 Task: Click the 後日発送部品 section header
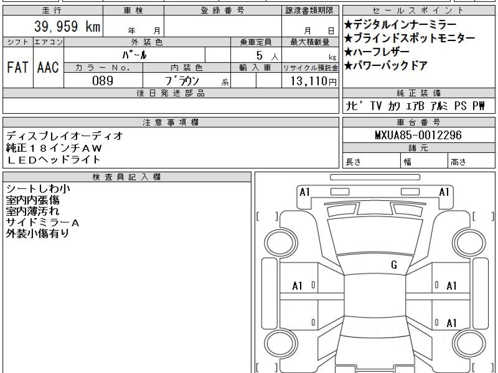pos(171,93)
